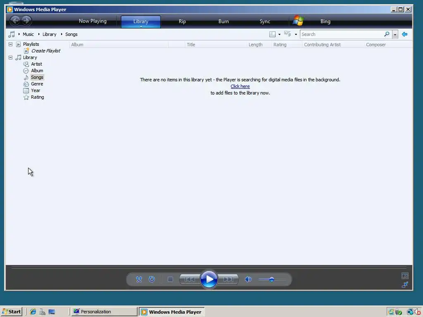Click the music note category icon

coord(11,34)
